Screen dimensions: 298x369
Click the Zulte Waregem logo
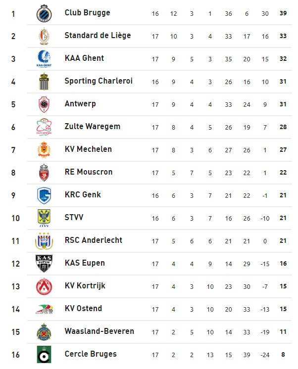(x=44, y=127)
